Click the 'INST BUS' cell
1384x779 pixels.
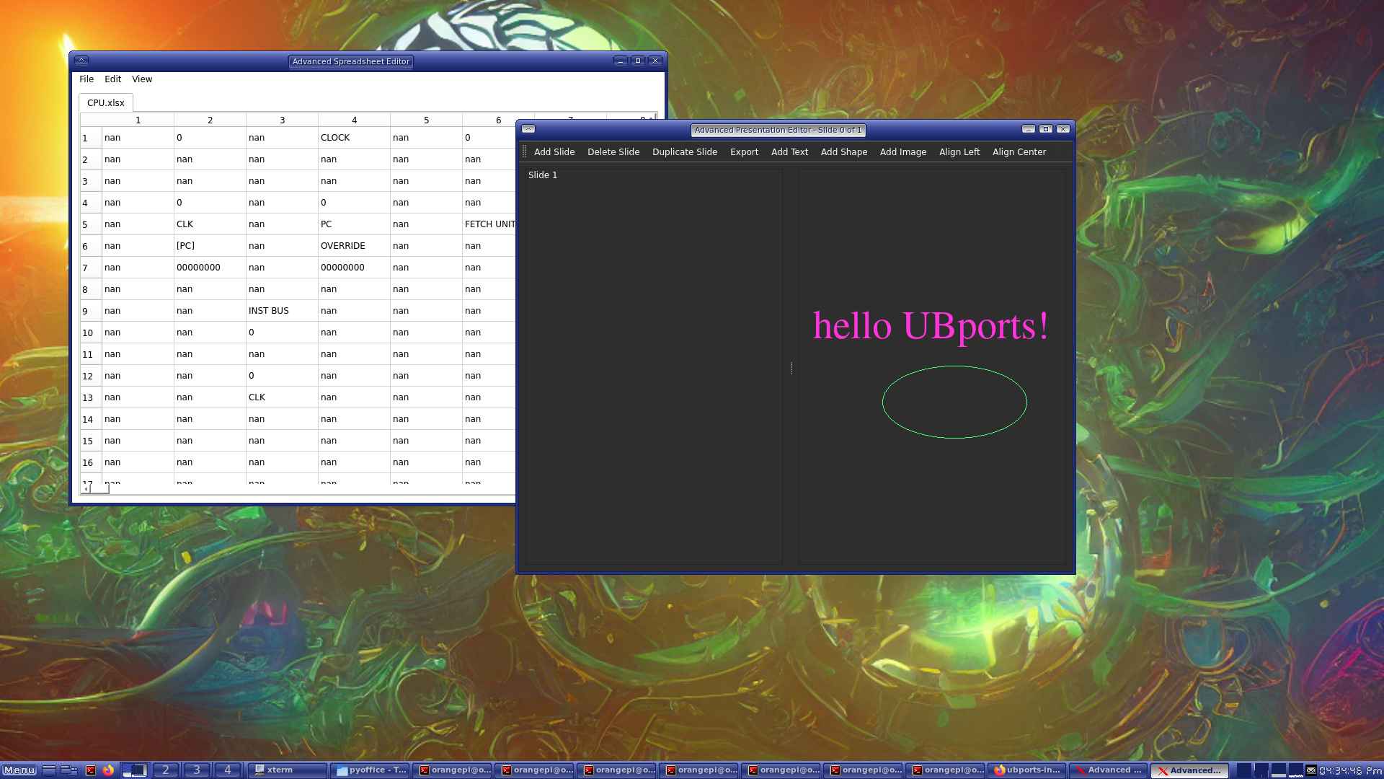[282, 311]
